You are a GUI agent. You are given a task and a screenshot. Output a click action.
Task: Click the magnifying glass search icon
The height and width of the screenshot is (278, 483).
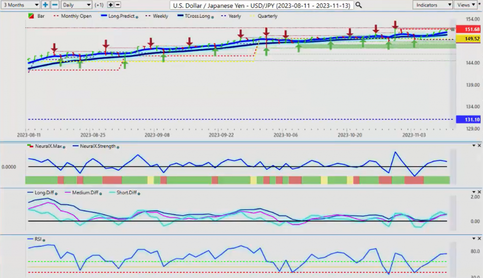pos(358,5)
